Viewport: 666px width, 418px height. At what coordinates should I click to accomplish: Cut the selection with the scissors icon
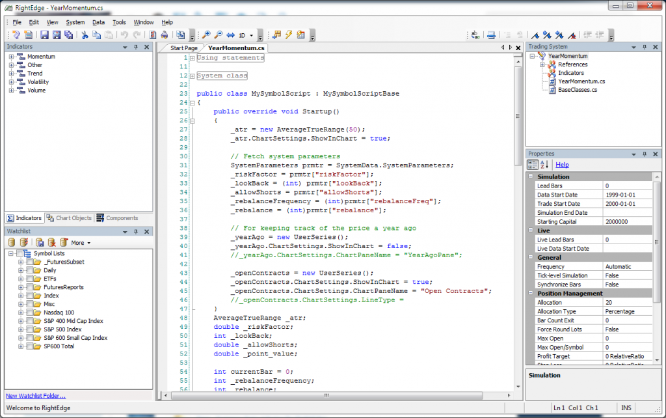85,35
